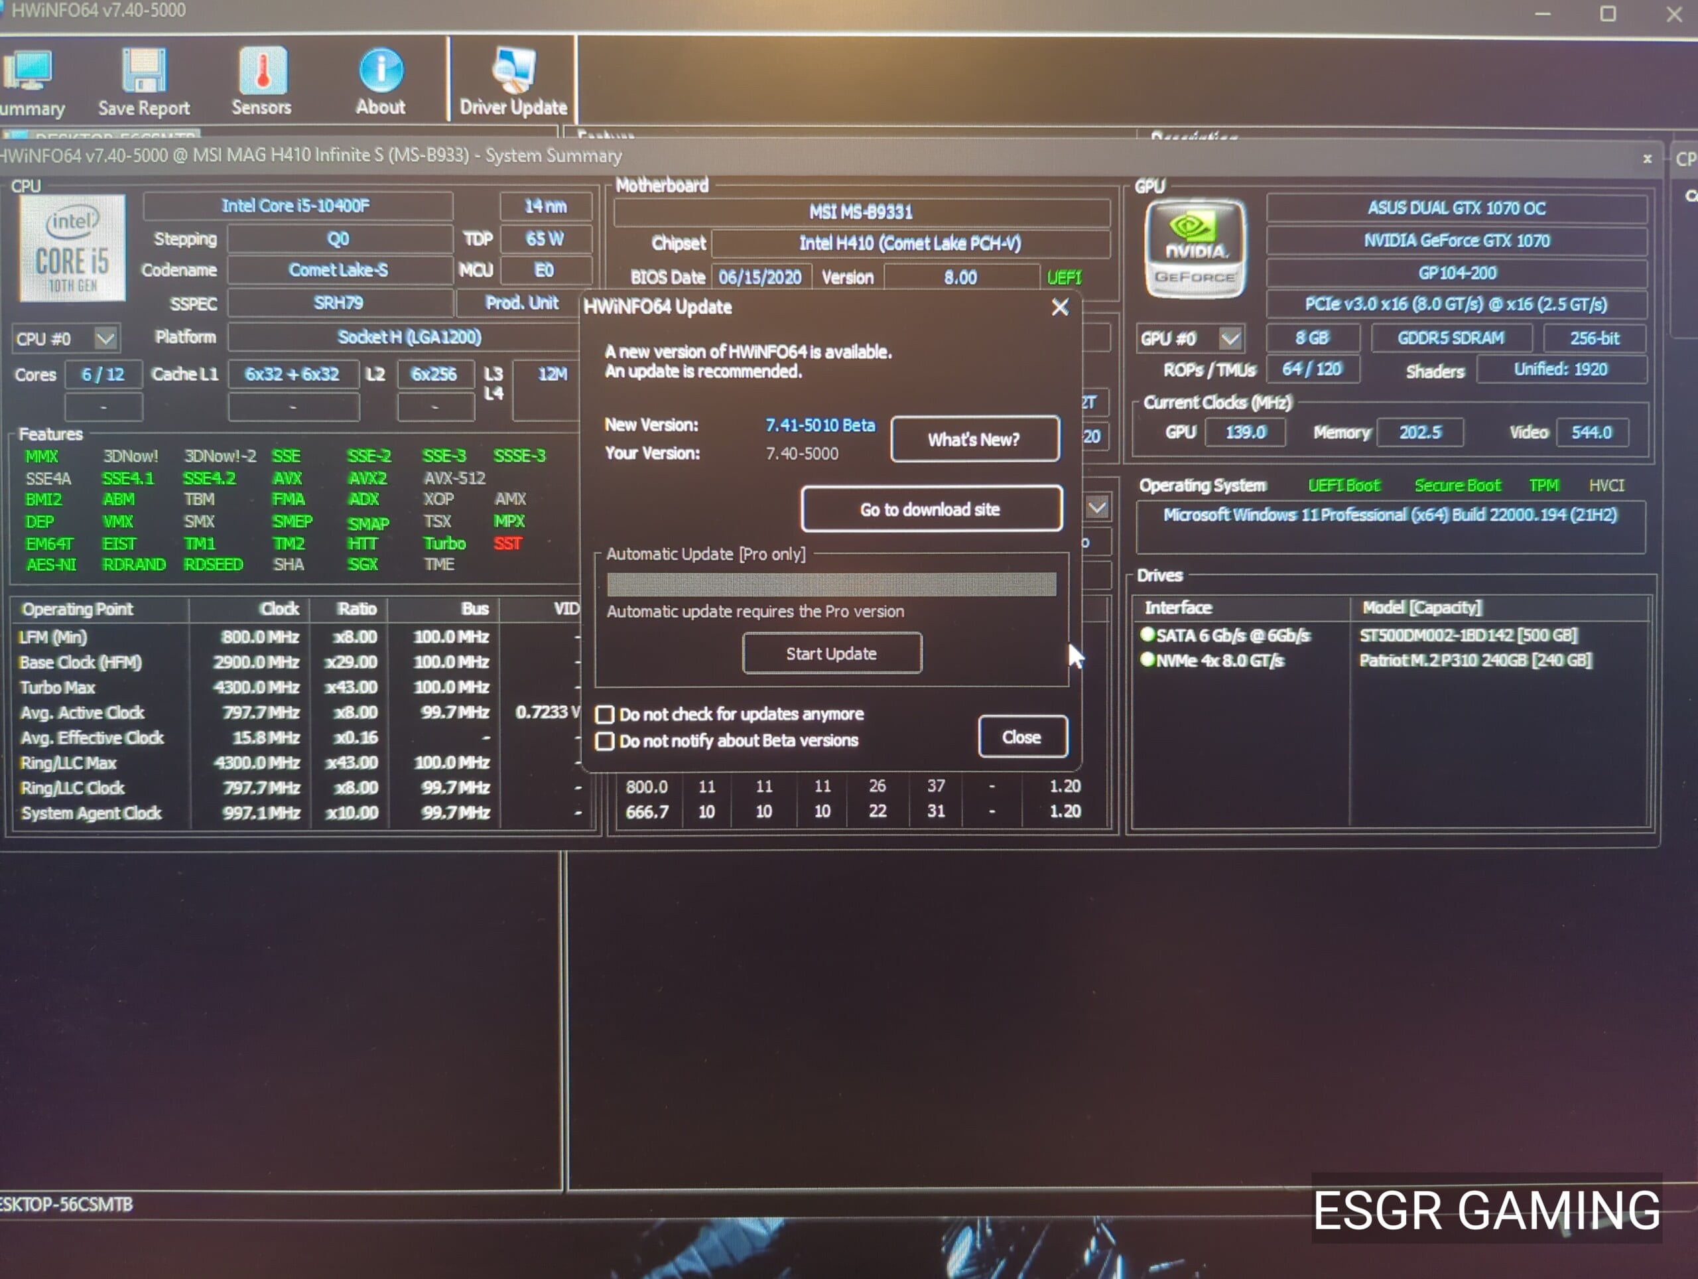Select the ASUS DUAL GTX 1070 OC field
This screenshot has width=1698, height=1279.
click(1456, 208)
